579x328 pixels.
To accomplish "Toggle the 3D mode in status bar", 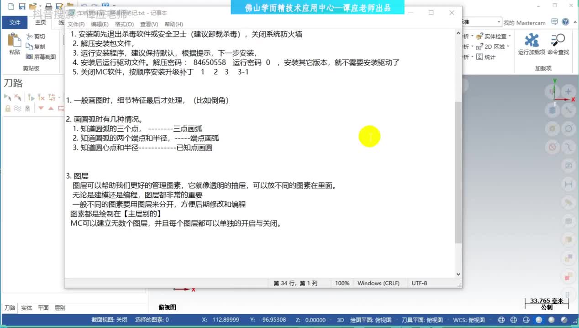I will 340,320.
